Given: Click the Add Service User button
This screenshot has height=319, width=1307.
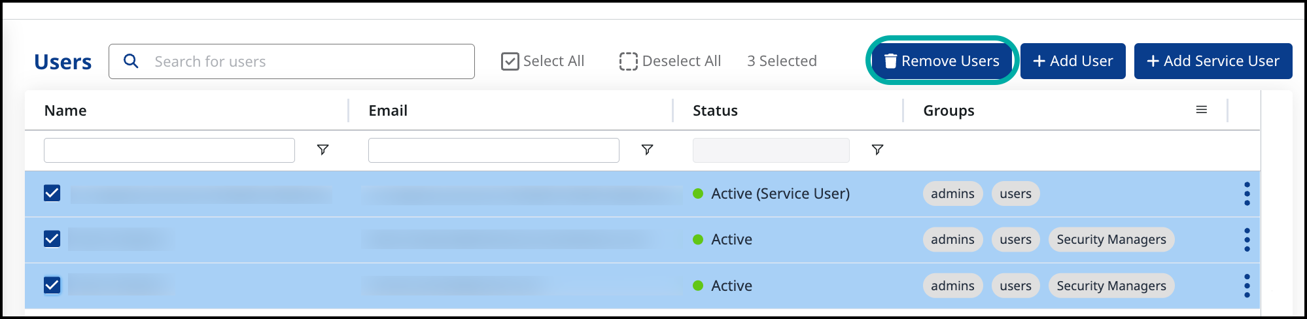Looking at the screenshot, I should tap(1213, 61).
